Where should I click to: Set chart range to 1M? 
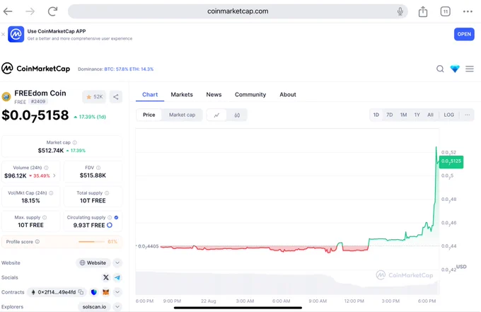pos(403,115)
